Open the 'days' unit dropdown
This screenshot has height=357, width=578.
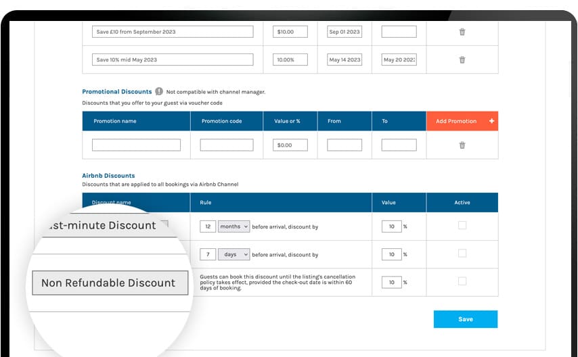click(234, 255)
